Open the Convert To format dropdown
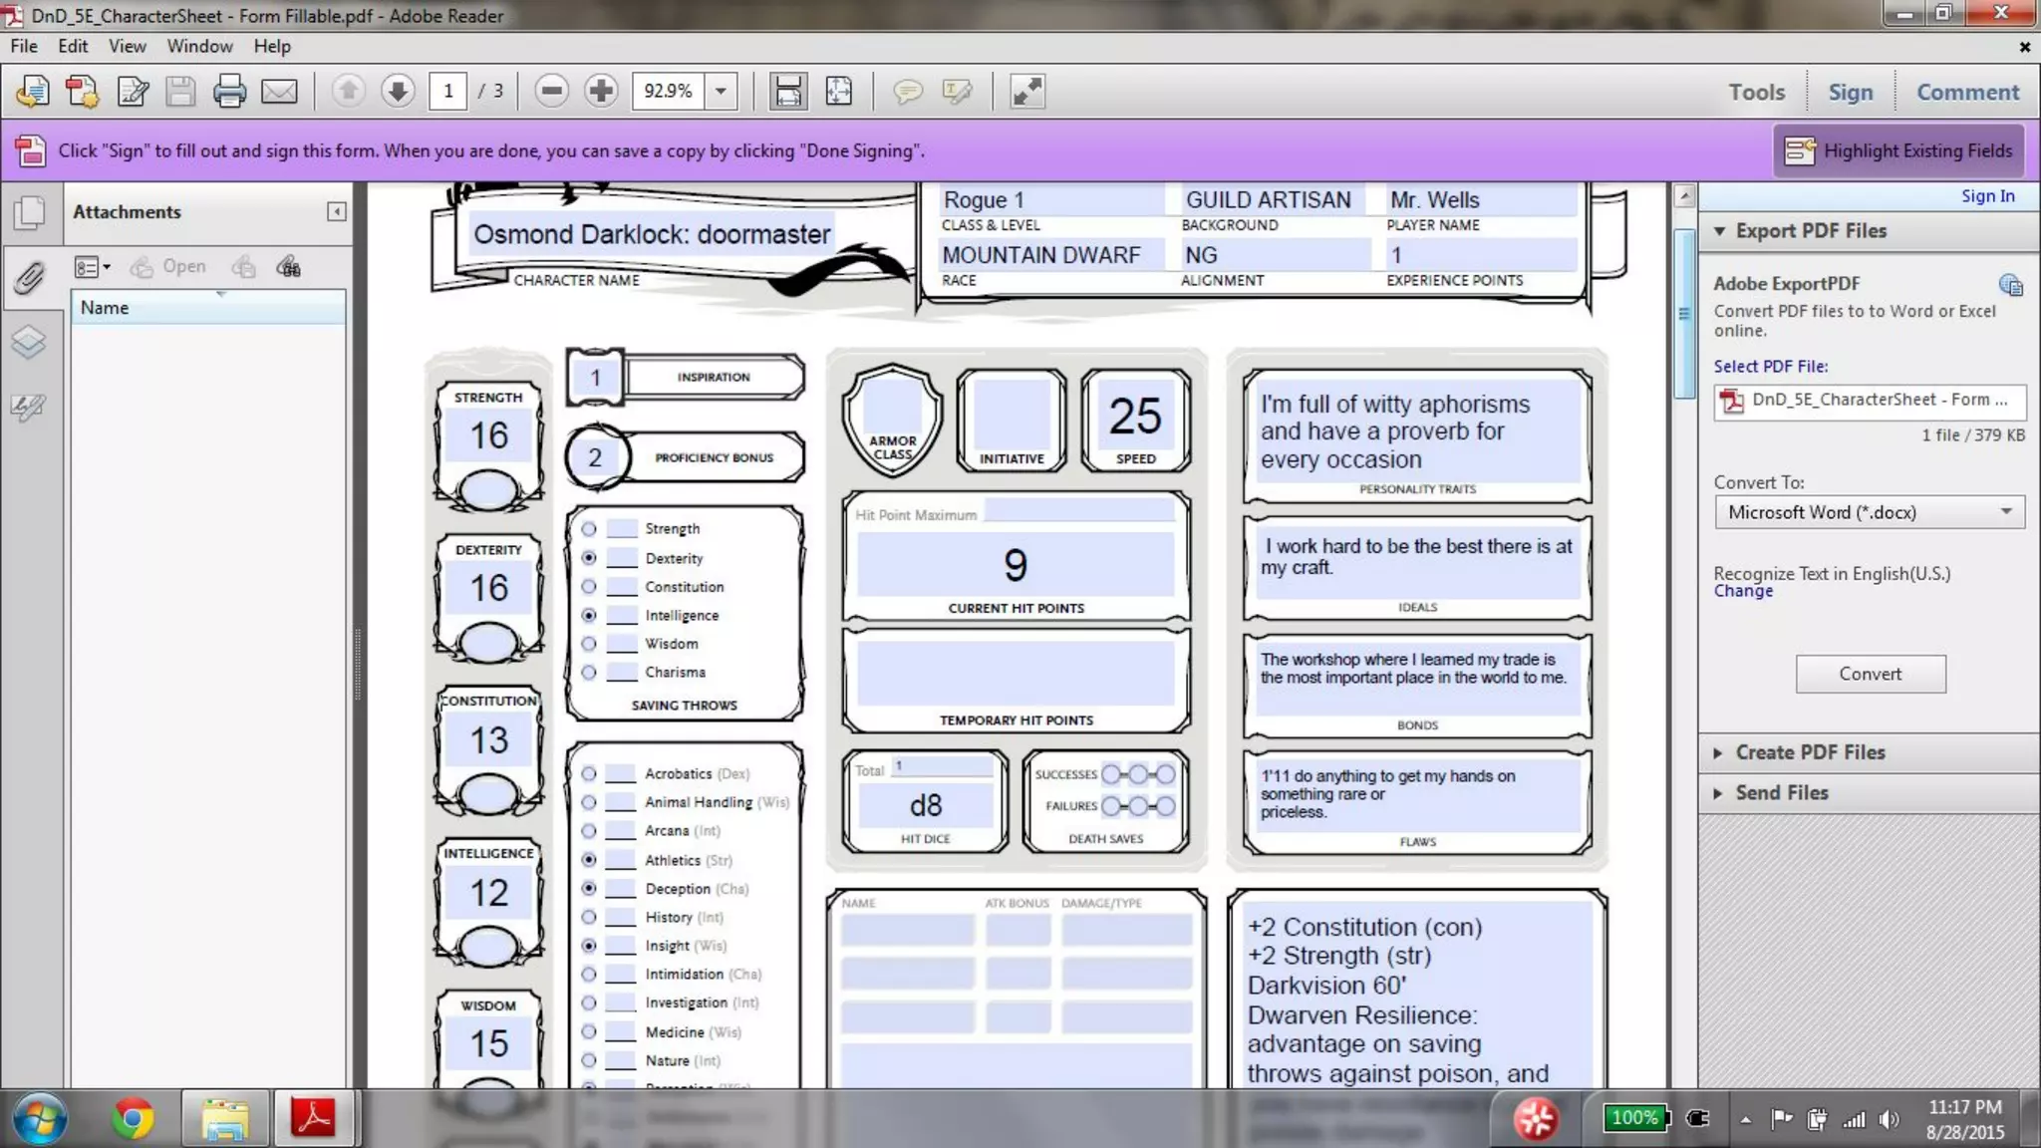This screenshot has width=2041, height=1148. [x=1869, y=512]
